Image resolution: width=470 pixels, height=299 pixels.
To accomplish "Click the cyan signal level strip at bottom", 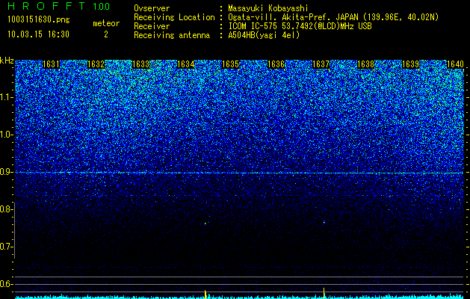I will [239, 297].
